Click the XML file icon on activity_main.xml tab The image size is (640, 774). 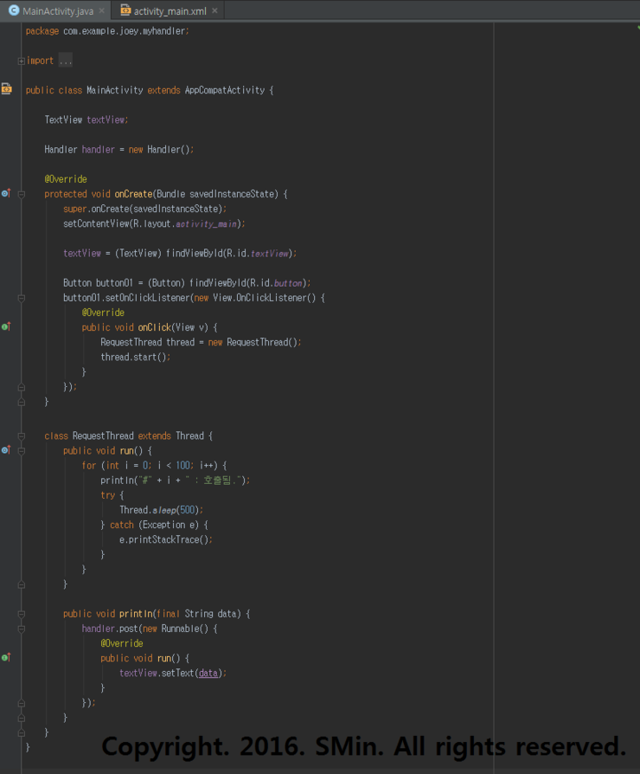click(x=125, y=10)
